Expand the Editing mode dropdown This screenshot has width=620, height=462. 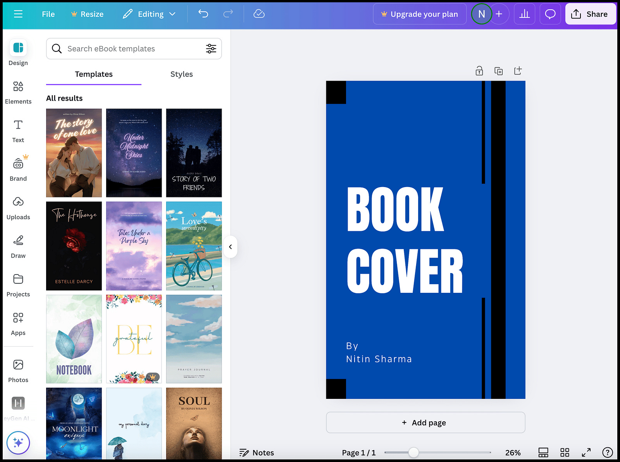pyautogui.click(x=149, y=14)
